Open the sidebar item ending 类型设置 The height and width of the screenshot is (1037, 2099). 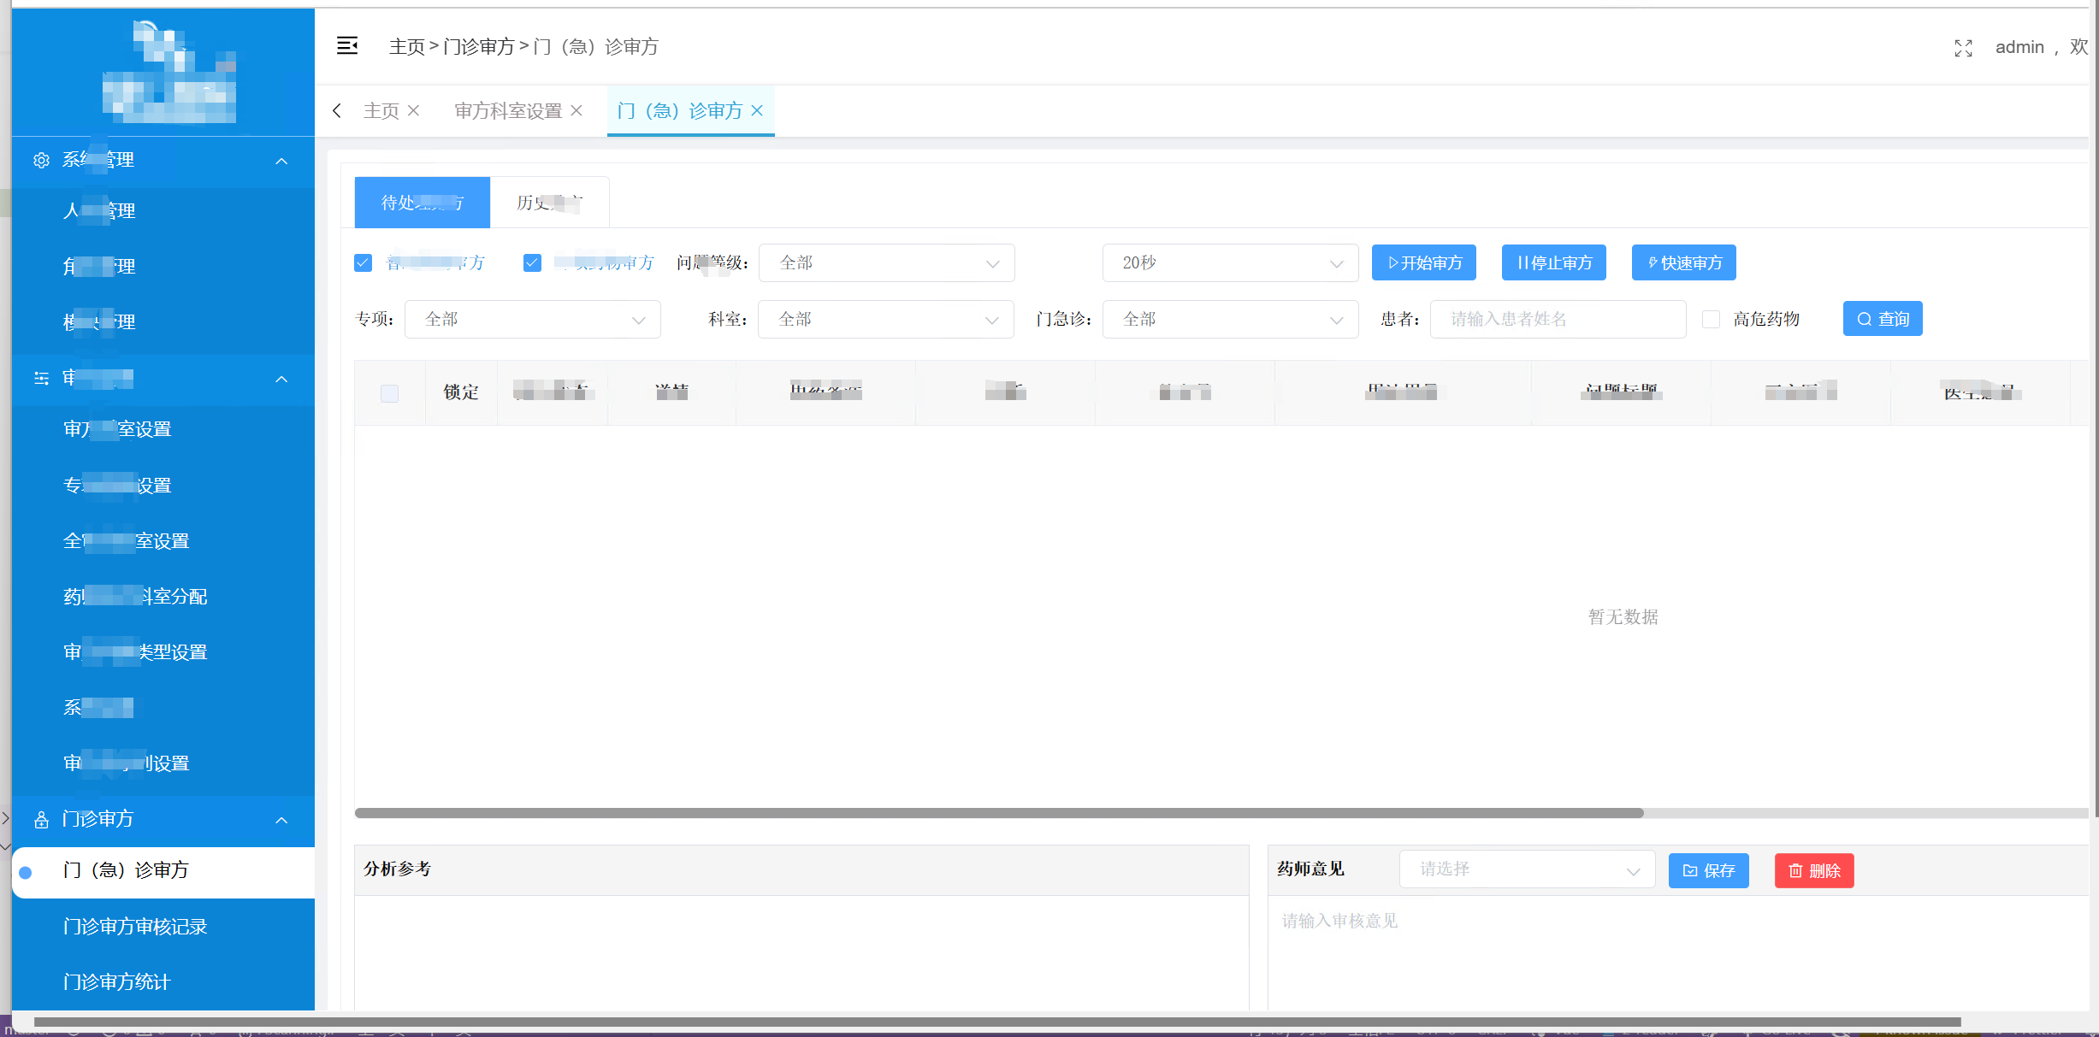(x=163, y=652)
